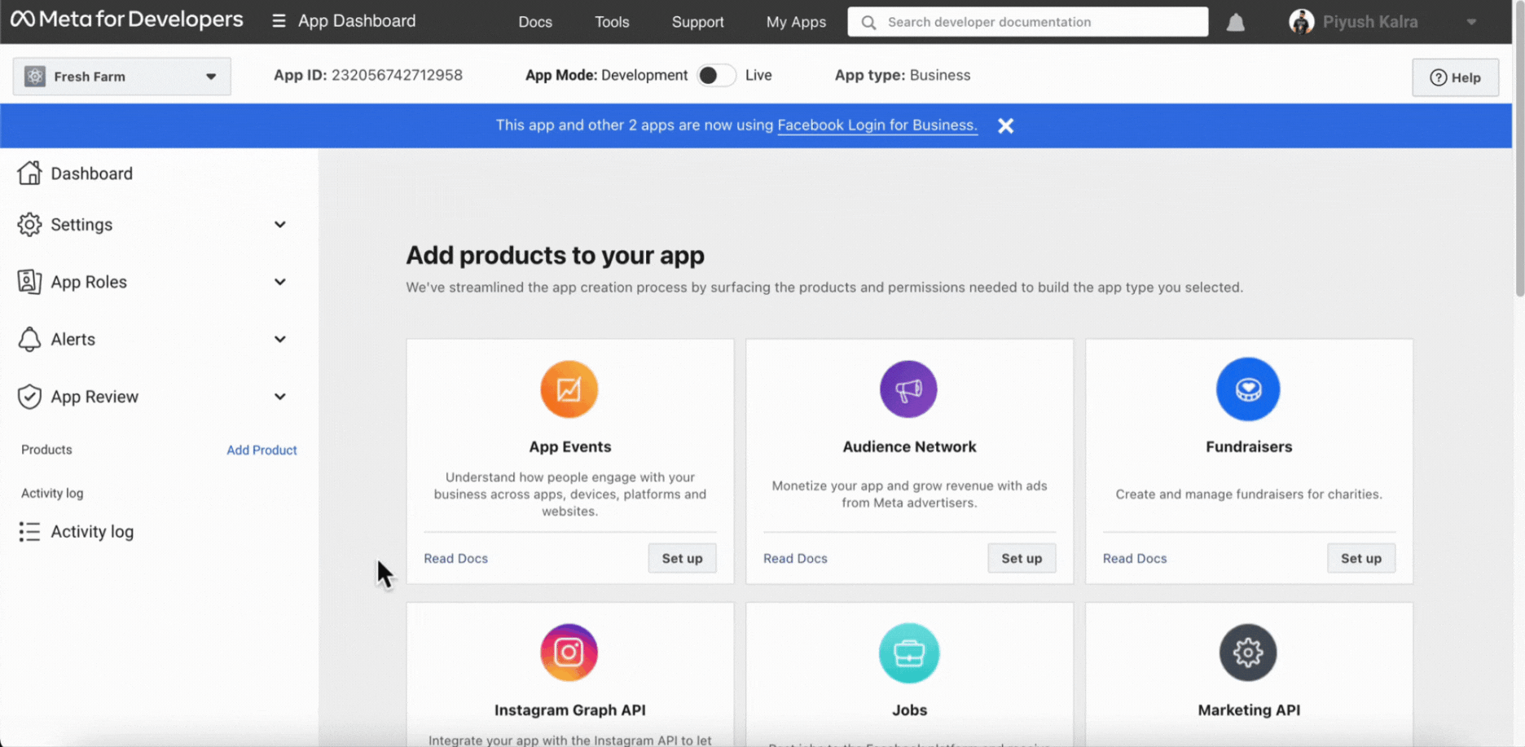Click the search magnifier icon

pyautogui.click(x=868, y=22)
